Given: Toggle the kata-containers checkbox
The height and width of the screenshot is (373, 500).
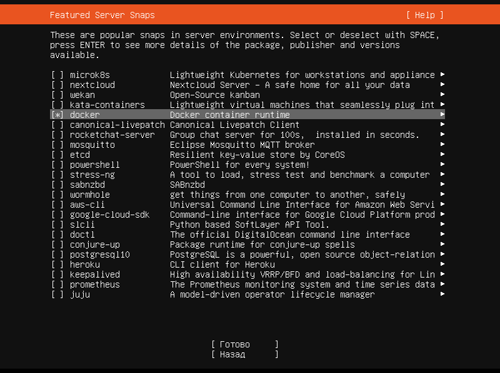Looking at the screenshot, I should (57, 105).
